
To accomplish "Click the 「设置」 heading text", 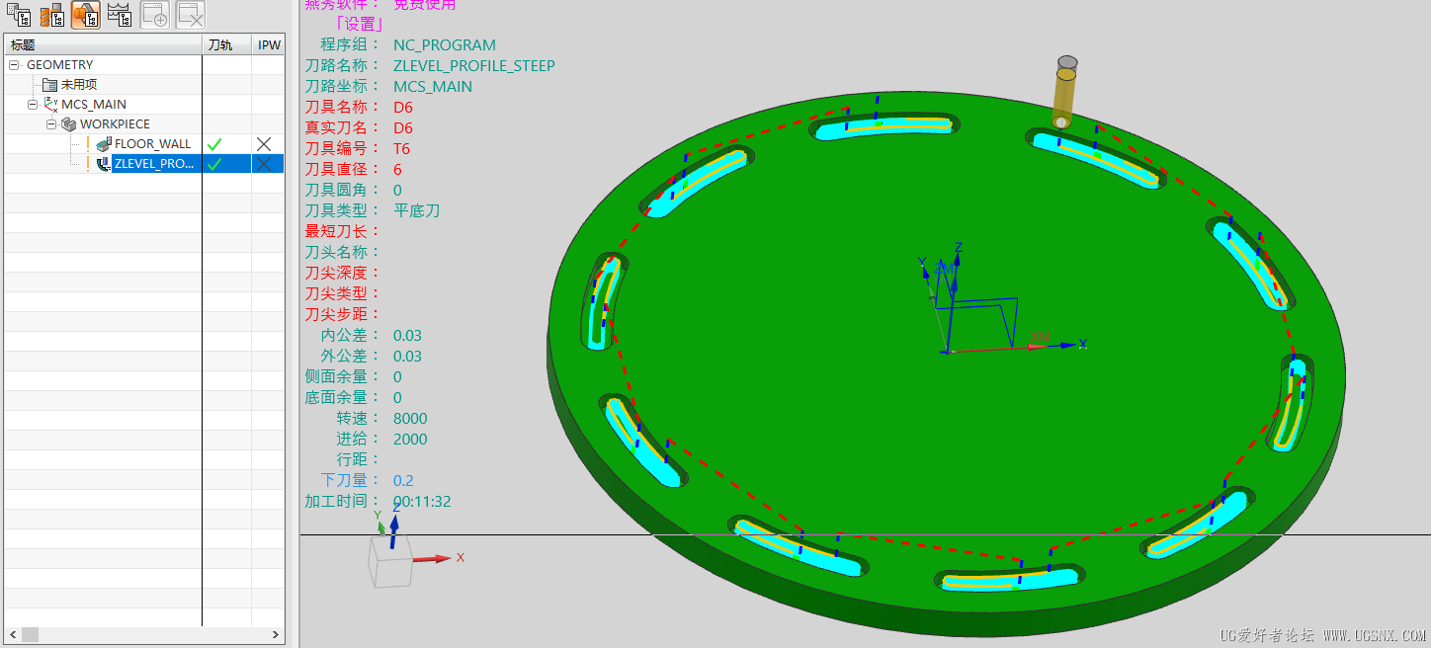I will pos(360,24).
